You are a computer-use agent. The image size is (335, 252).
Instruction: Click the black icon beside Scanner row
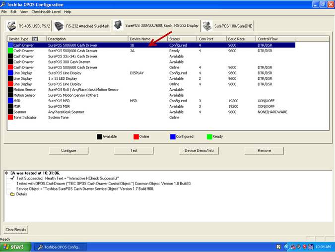pos(10,112)
